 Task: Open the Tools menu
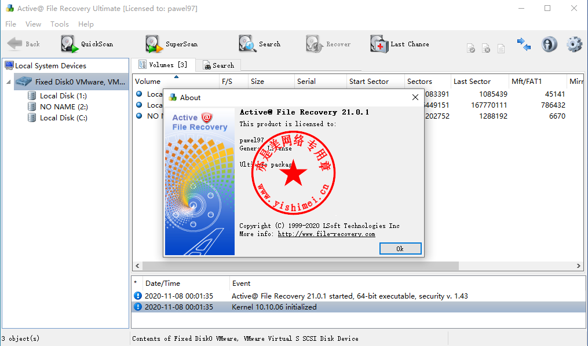[60, 24]
